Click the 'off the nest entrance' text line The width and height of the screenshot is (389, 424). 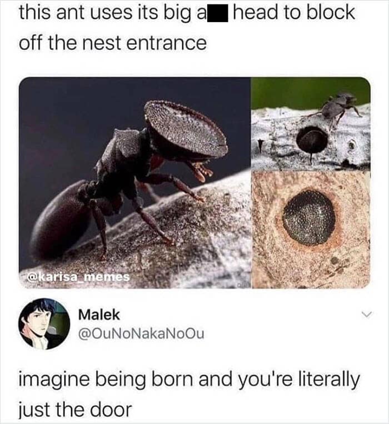tap(113, 43)
